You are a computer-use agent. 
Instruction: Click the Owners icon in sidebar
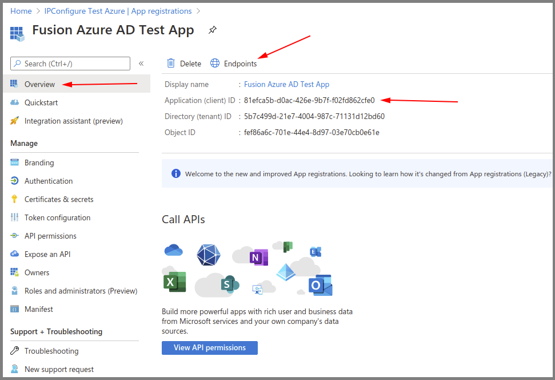(14, 272)
